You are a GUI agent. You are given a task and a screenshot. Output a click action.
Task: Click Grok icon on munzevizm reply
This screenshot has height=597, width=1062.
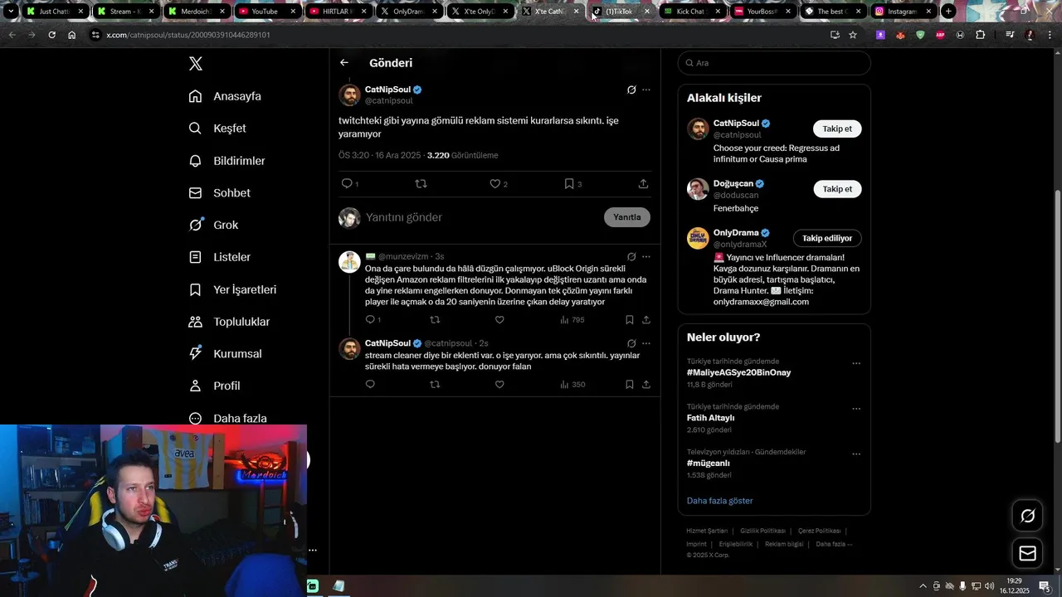(x=631, y=256)
